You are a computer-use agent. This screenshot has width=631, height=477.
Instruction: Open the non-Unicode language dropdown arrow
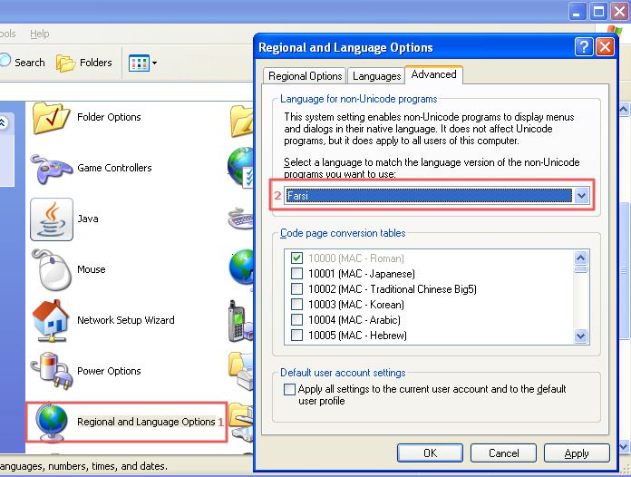[x=581, y=196]
